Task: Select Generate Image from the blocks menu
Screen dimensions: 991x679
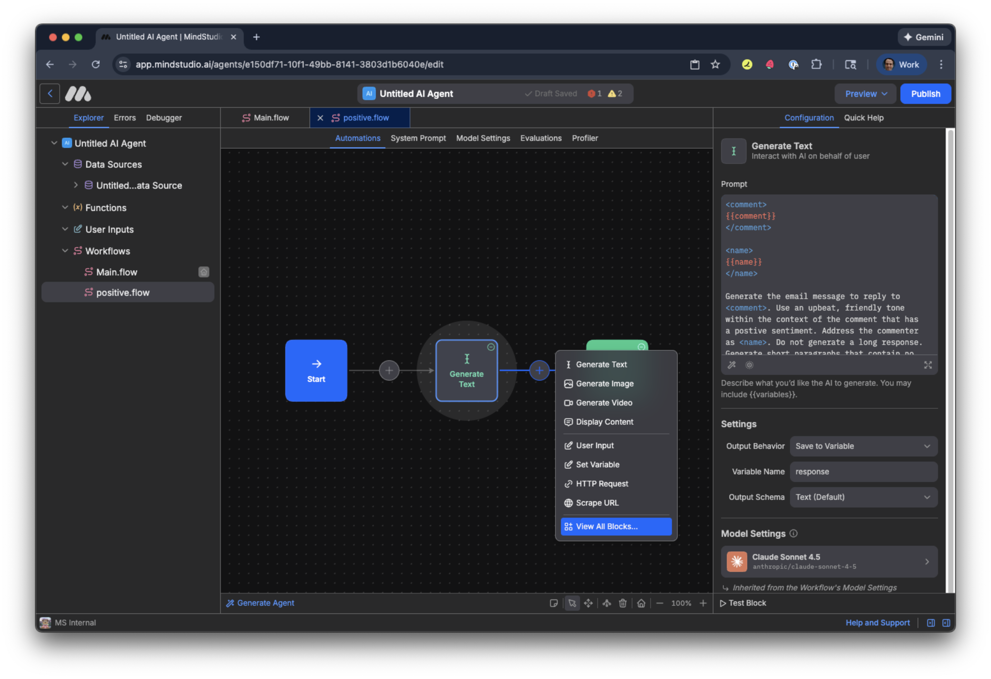Action: tap(604, 383)
